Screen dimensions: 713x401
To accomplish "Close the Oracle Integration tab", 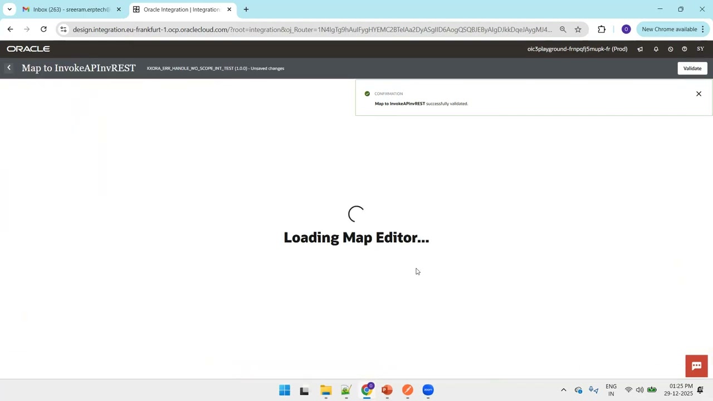I will (x=229, y=9).
